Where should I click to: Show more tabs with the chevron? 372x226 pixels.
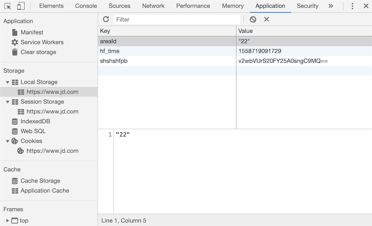click(x=331, y=6)
